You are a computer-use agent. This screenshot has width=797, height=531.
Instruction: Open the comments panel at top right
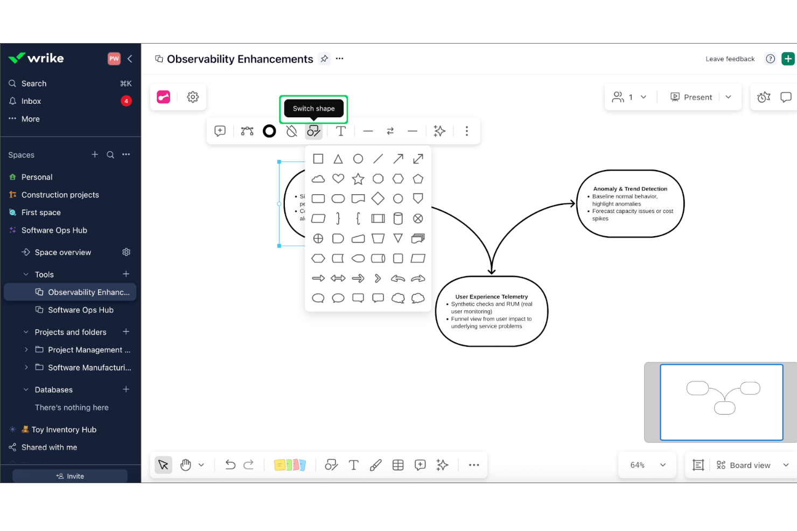(x=786, y=97)
